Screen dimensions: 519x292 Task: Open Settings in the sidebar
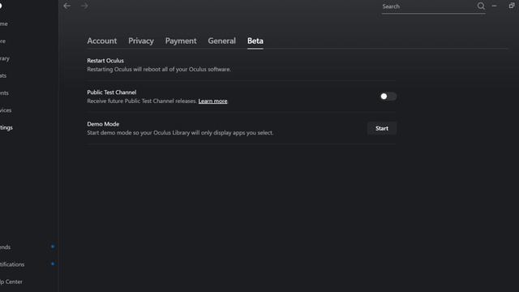click(6, 127)
